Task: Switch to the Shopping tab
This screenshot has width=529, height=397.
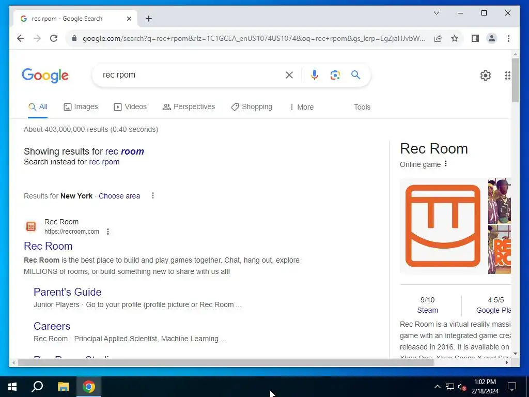Action: [x=252, y=106]
